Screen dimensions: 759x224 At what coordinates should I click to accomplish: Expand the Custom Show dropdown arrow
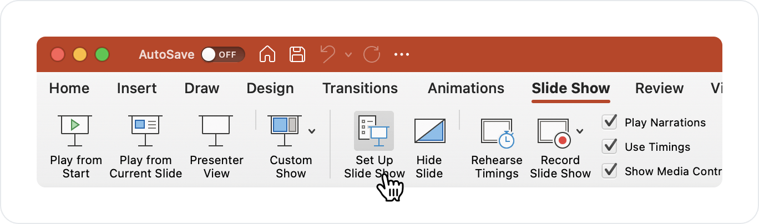[312, 131]
